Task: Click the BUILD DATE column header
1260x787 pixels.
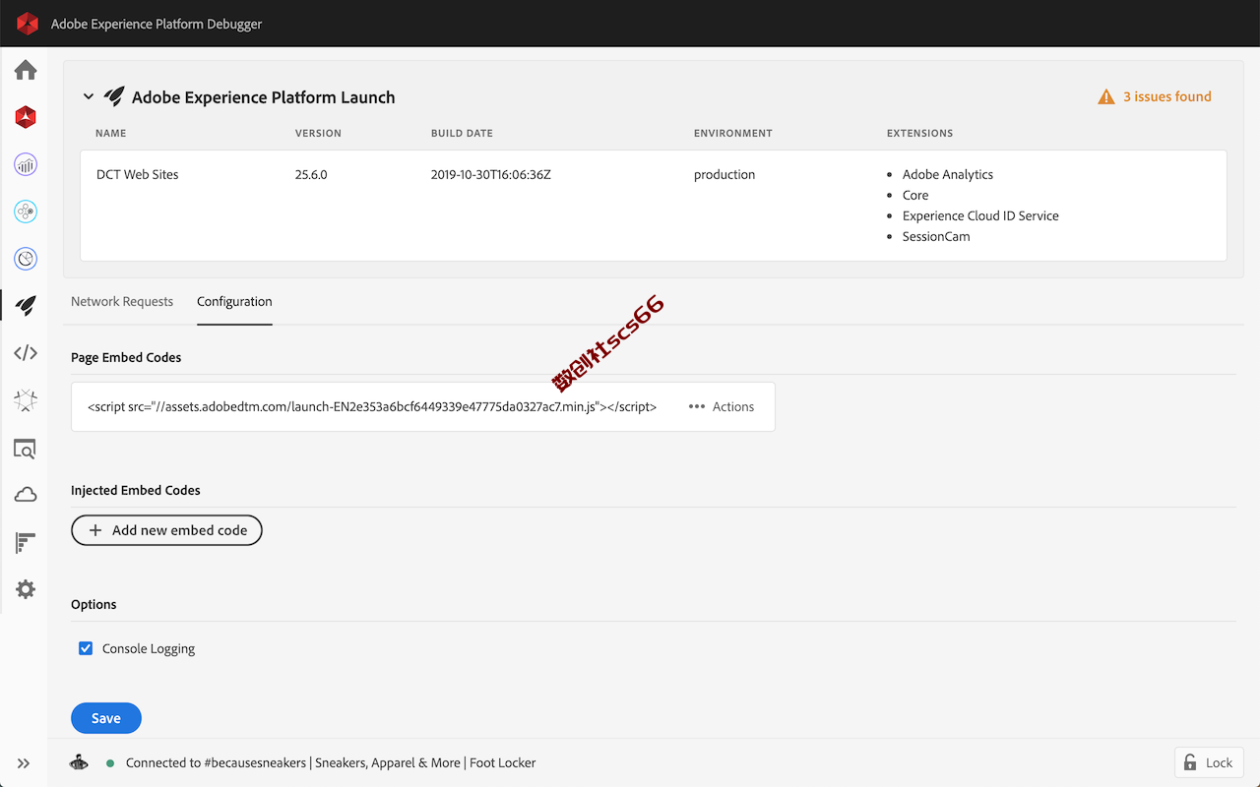Action: click(x=462, y=133)
